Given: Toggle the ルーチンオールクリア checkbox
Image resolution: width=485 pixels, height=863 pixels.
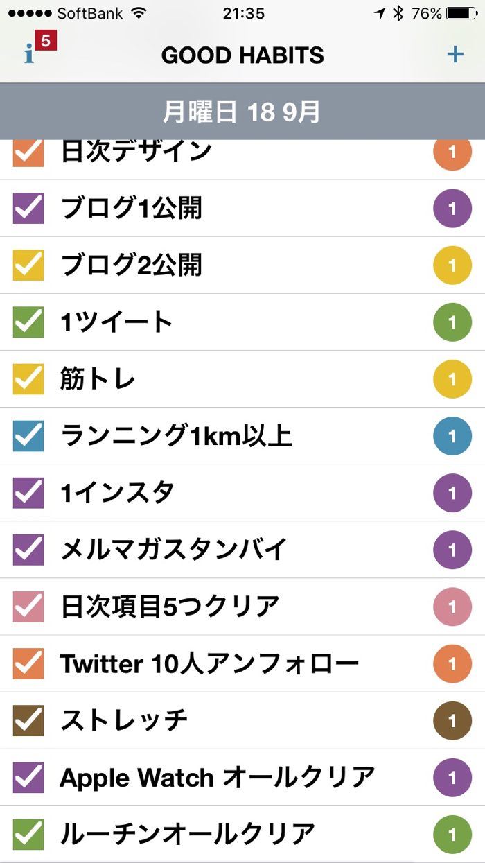Looking at the screenshot, I should click(28, 834).
